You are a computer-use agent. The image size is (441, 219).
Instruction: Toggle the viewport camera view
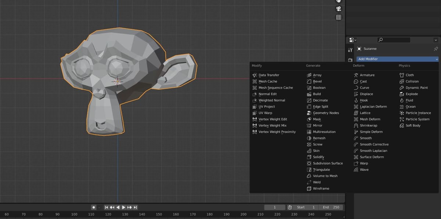click(338, 9)
